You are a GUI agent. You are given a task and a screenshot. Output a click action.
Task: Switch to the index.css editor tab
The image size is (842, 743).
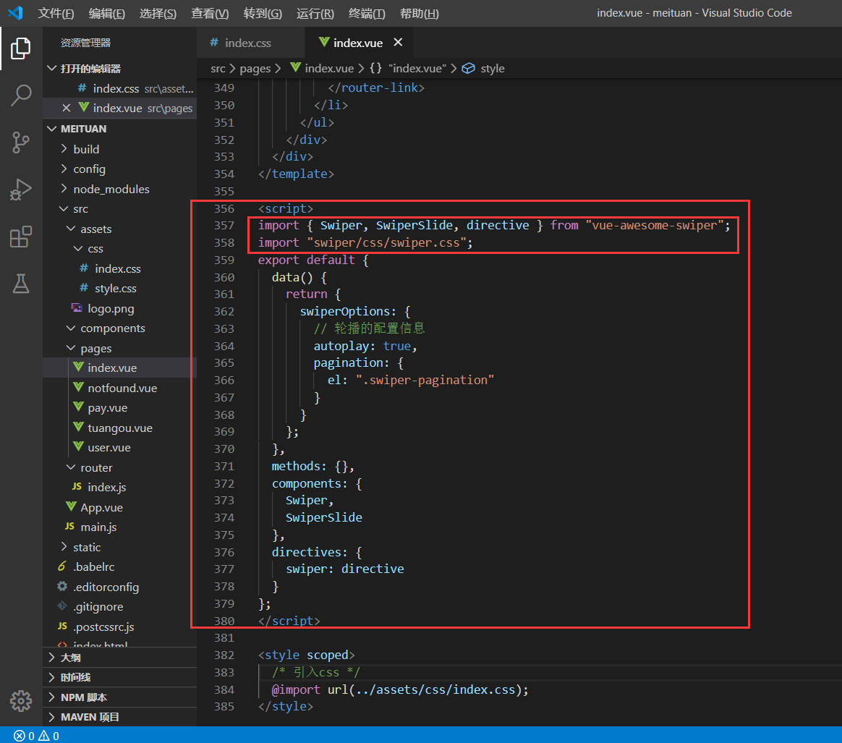click(x=251, y=43)
